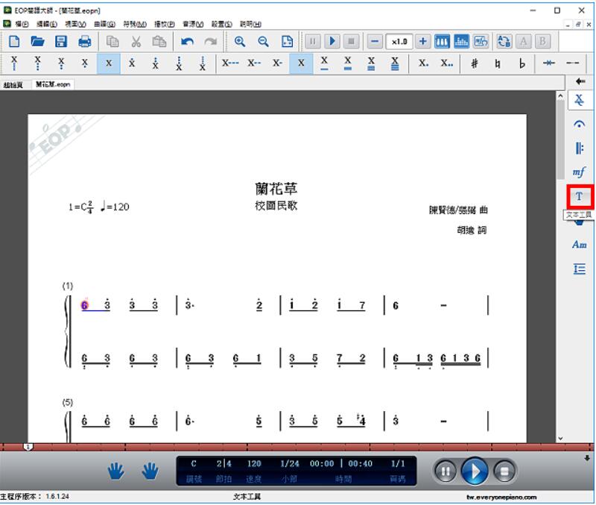This screenshot has width=596, height=505.
Task: Undo the last action
Action: (x=187, y=41)
